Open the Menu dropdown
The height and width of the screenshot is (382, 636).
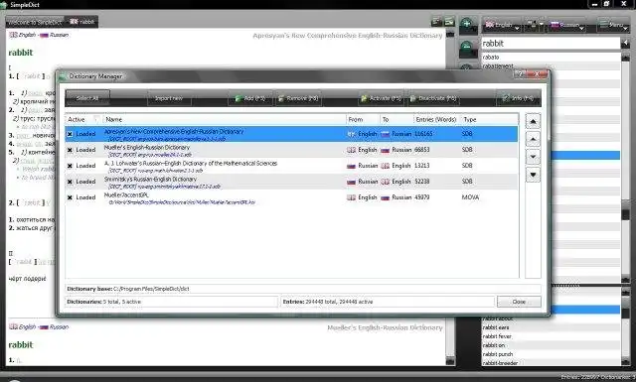[614, 25]
